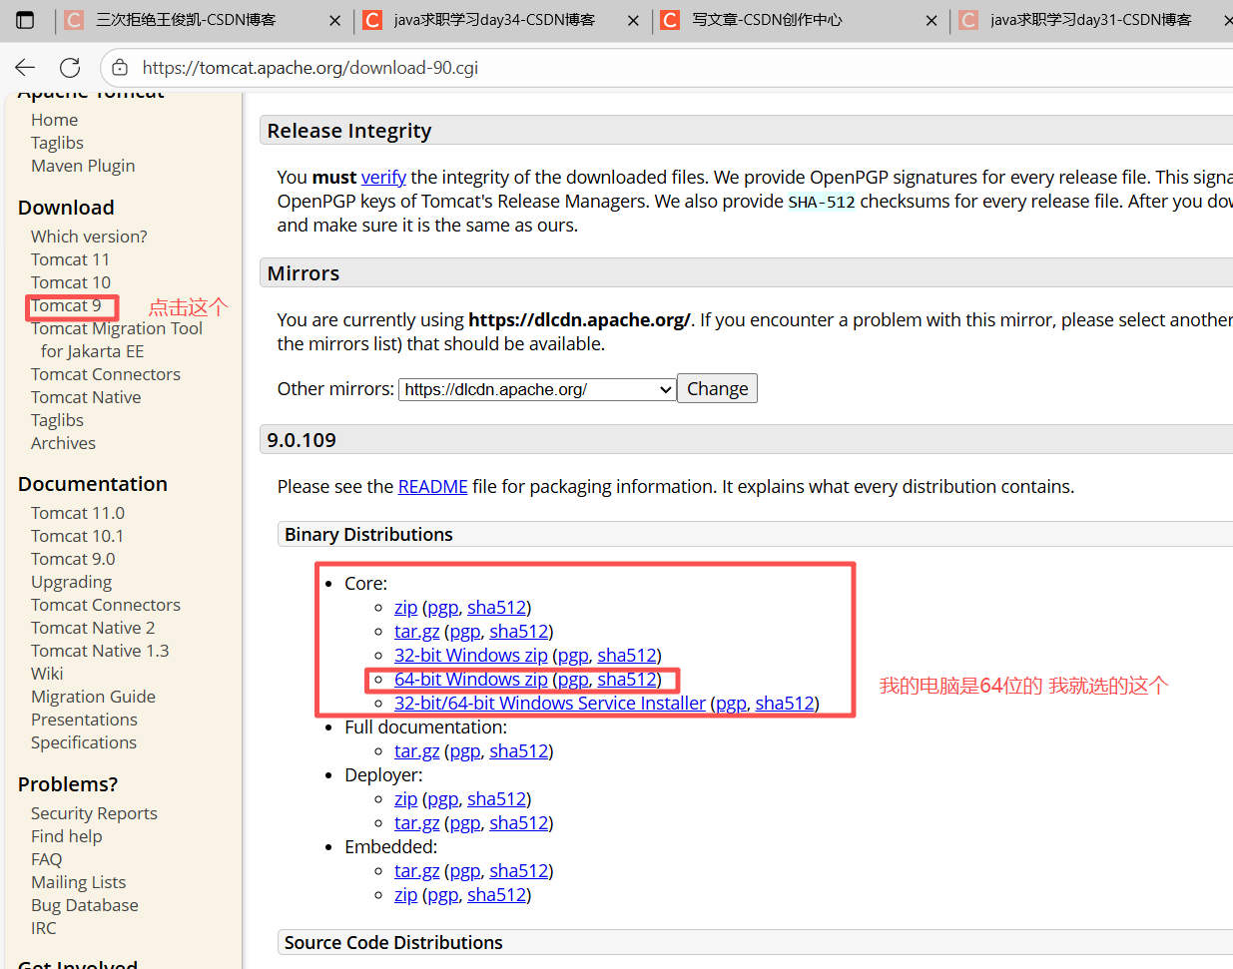Go to Tomcat 11 download page
The height and width of the screenshot is (969, 1233).
pyautogui.click(x=70, y=259)
